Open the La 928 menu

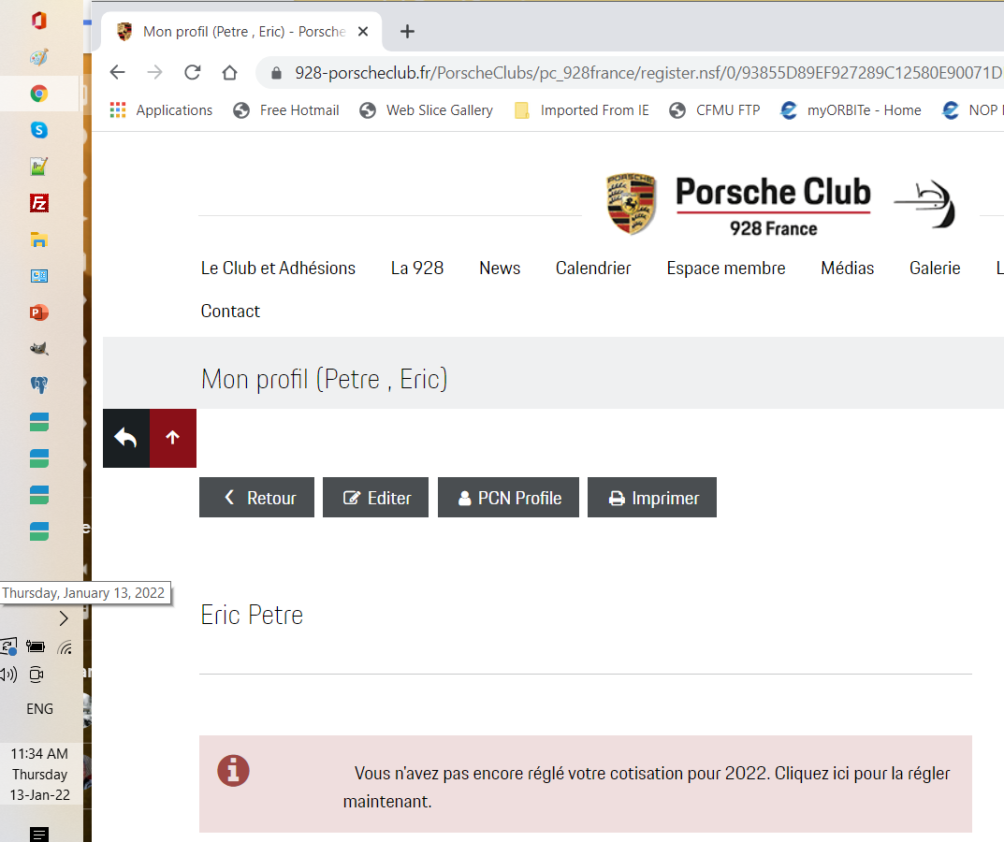click(416, 268)
